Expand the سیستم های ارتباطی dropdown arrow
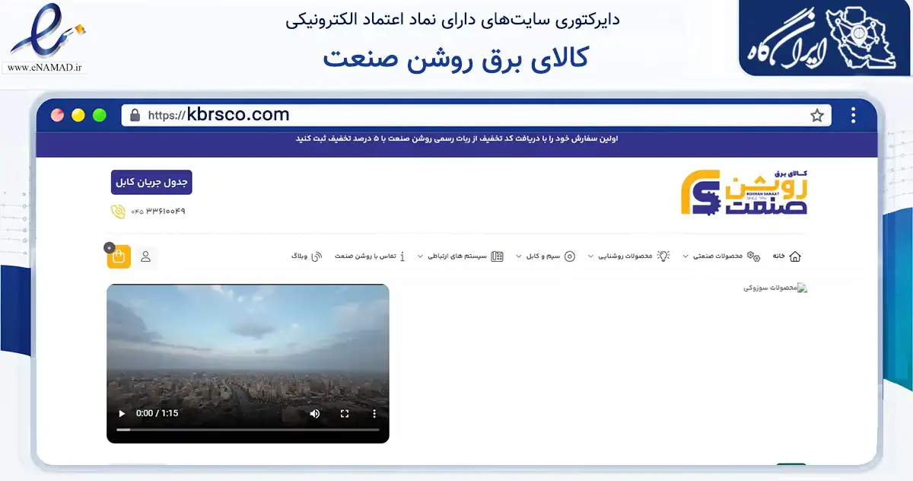The height and width of the screenshot is (481, 913). pos(420,256)
